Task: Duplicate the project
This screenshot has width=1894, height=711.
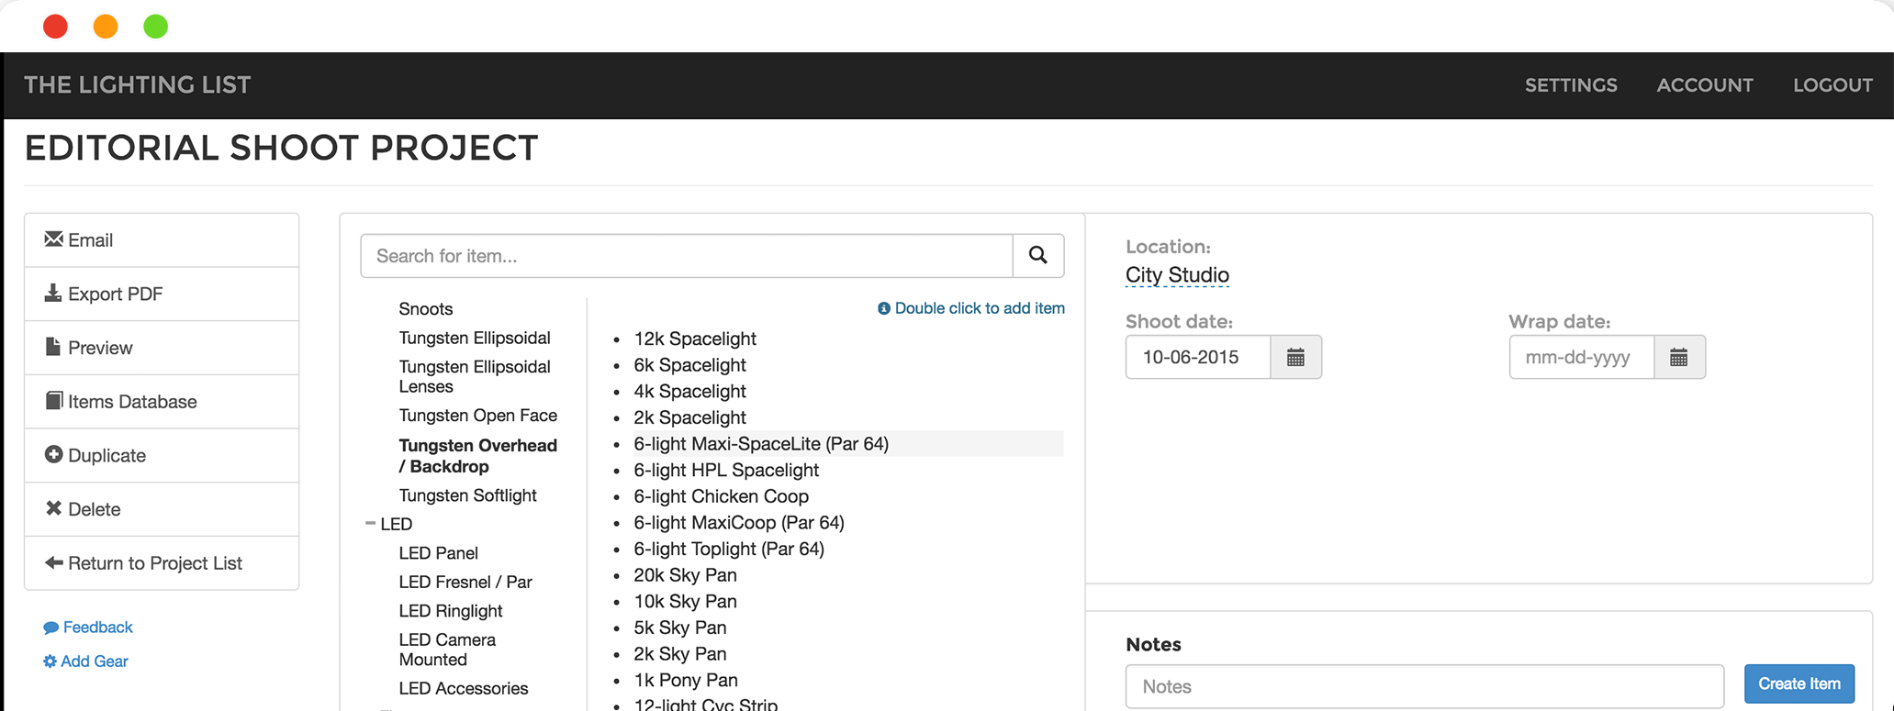Action: pos(162,455)
